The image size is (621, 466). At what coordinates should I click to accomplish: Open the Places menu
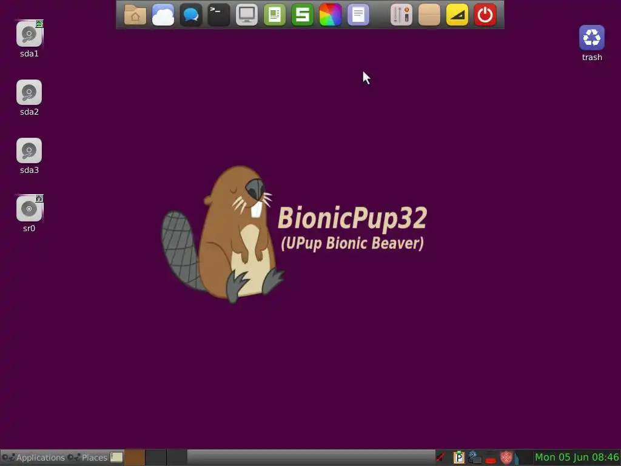87,458
